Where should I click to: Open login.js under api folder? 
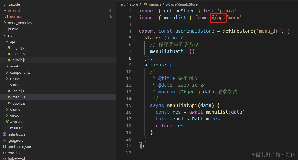pyautogui.click(x=18, y=48)
